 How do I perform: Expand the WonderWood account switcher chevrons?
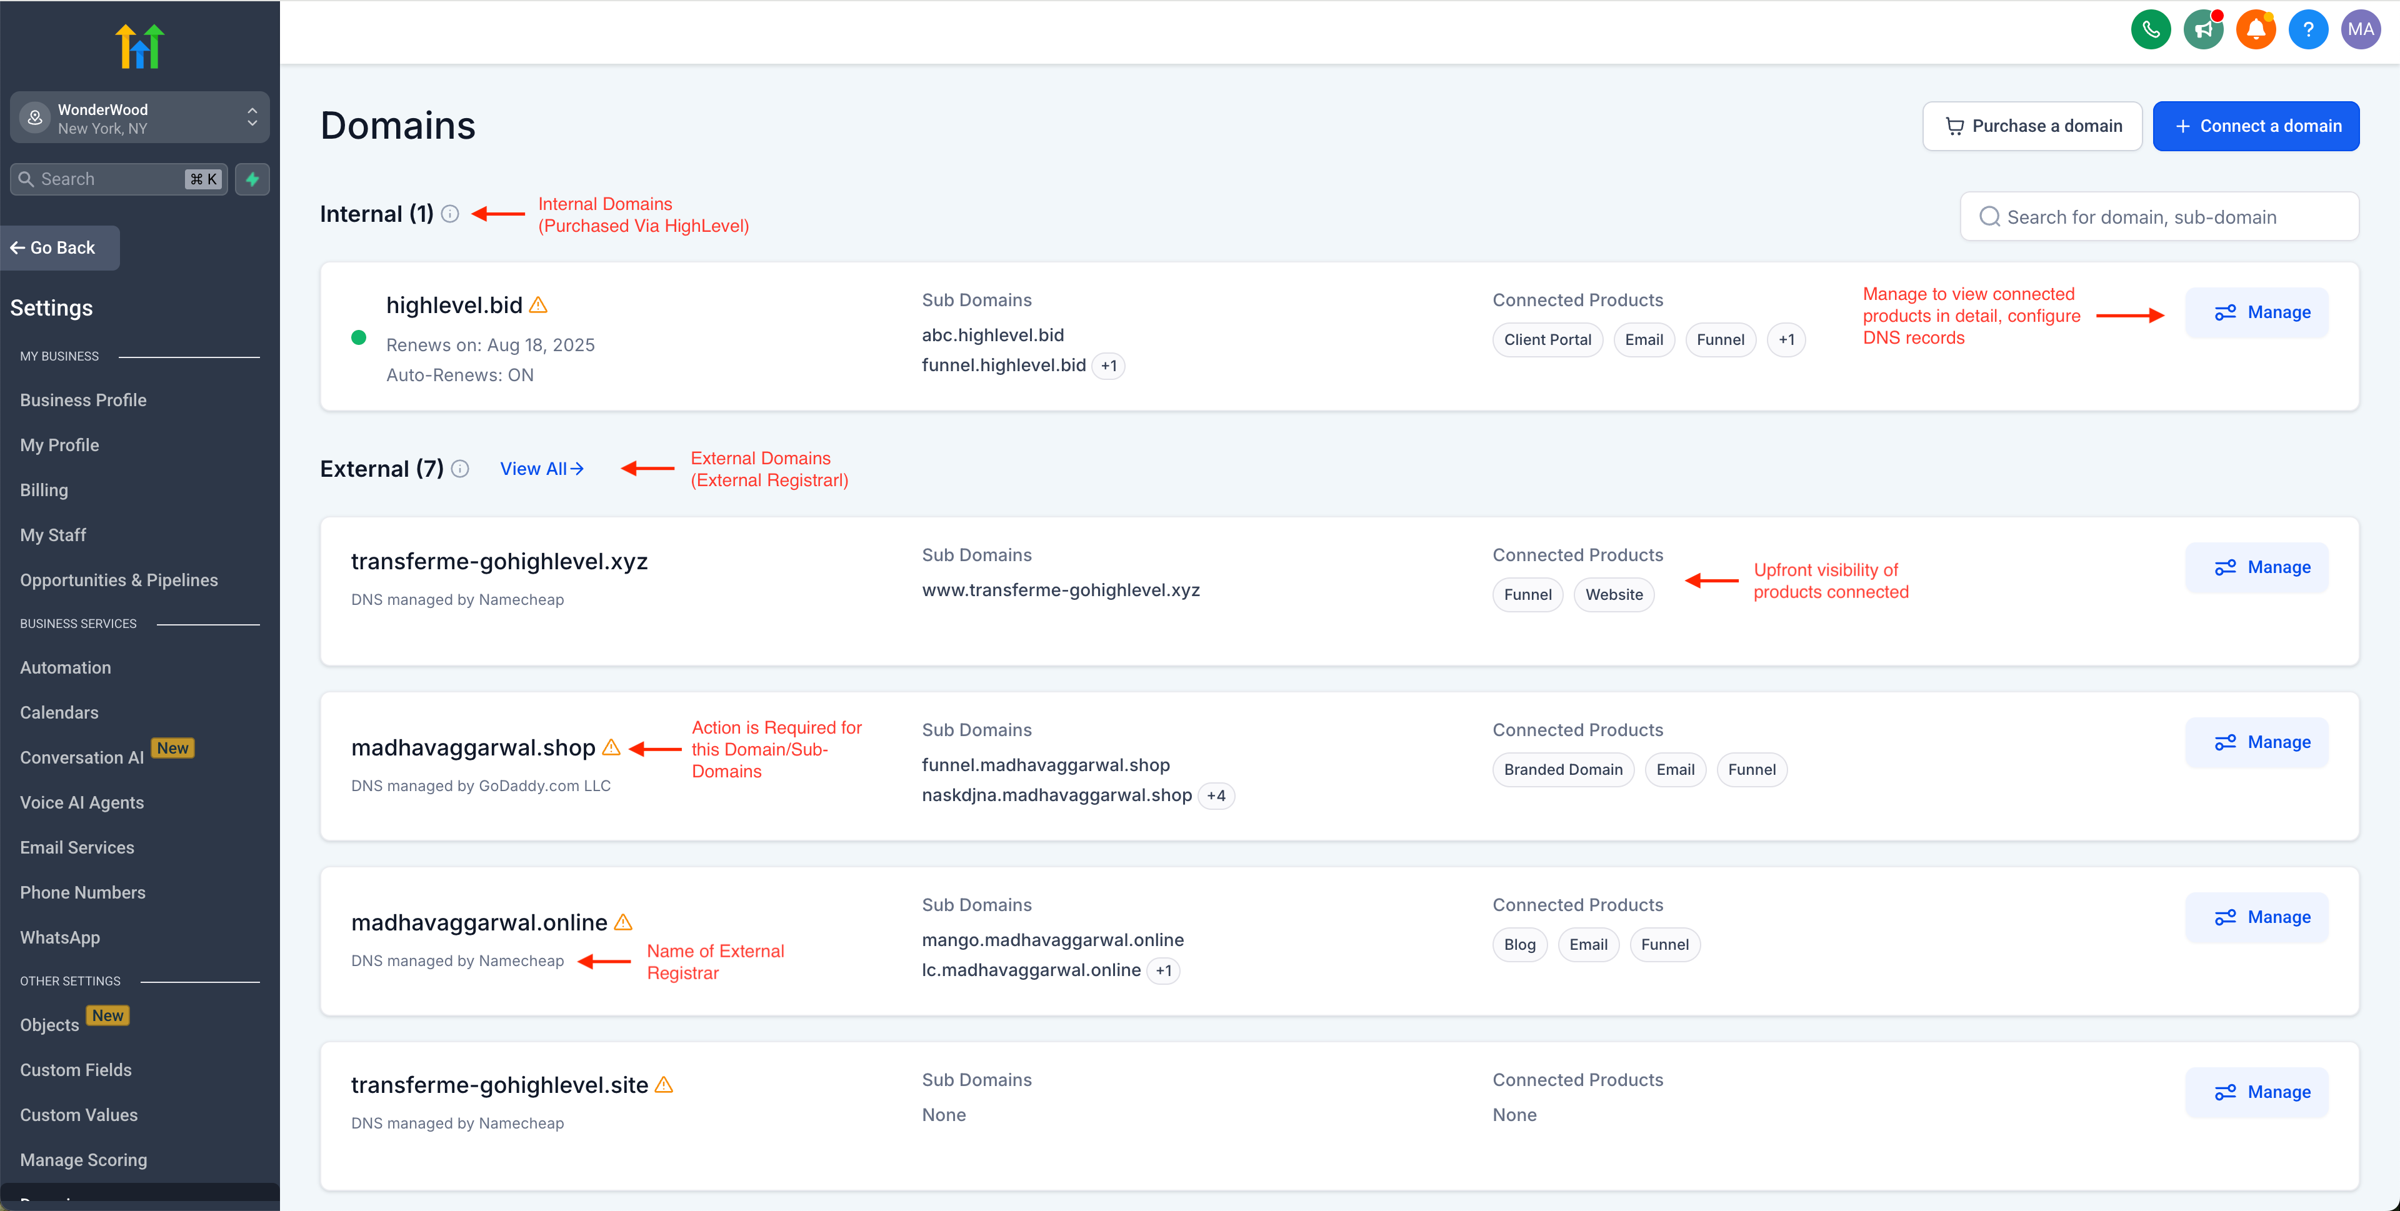tap(252, 117)
